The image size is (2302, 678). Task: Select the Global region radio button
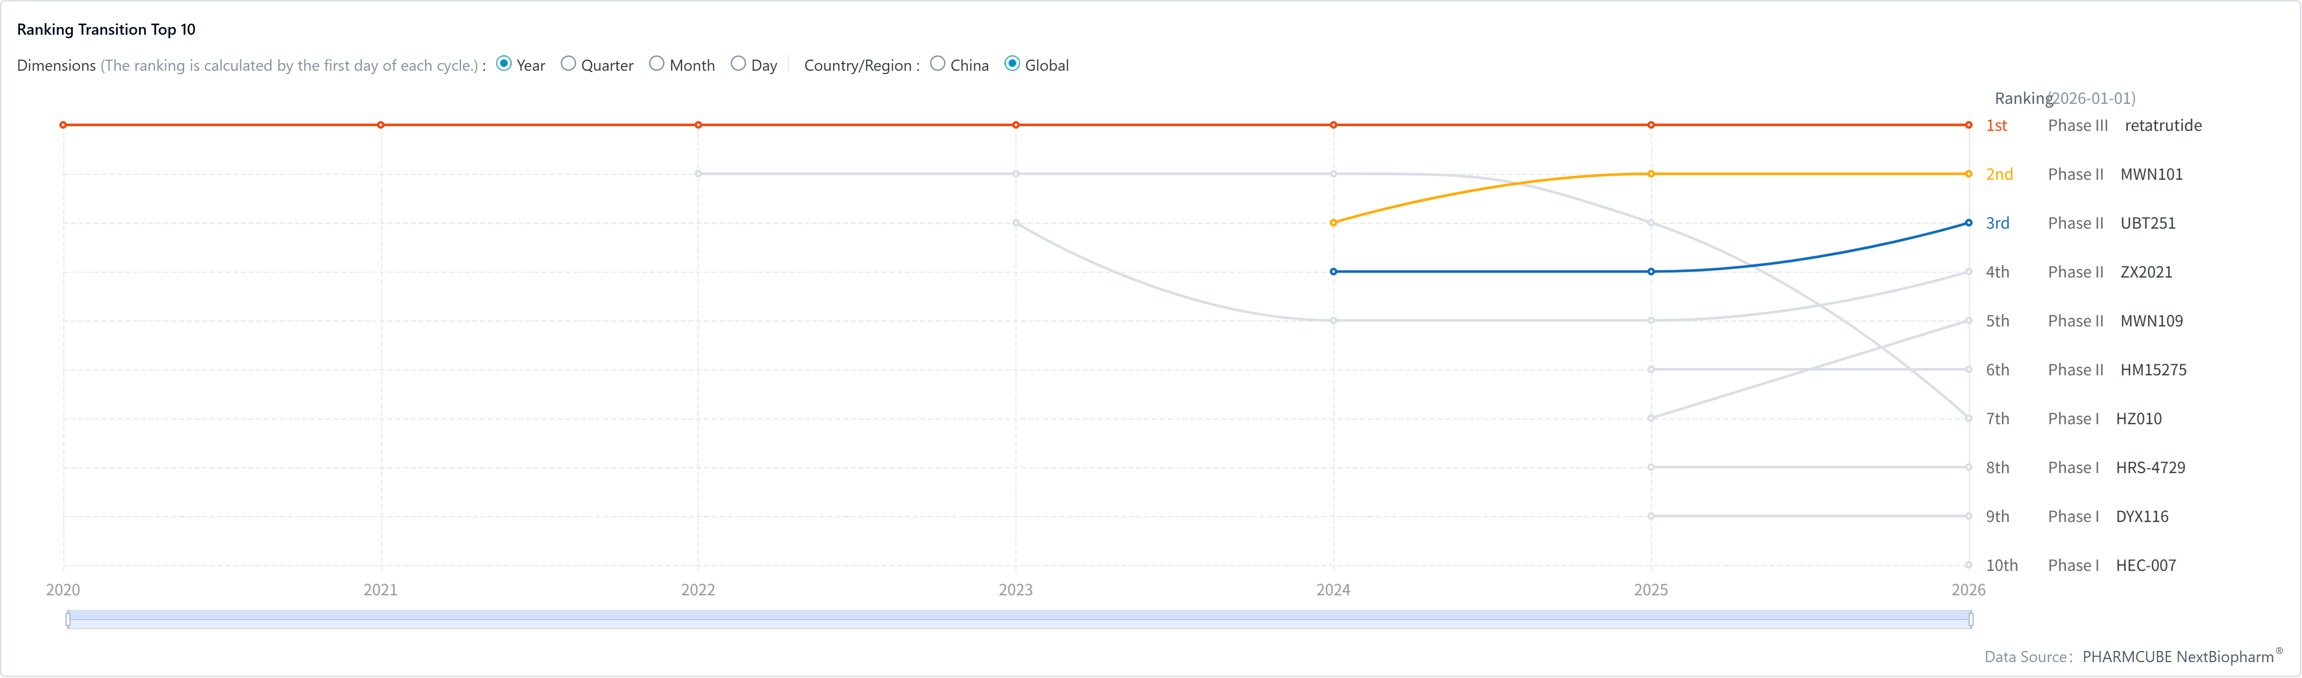coord(1013,64)
